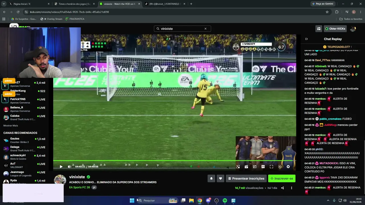Play the paused VOD video
Viewport: 365px width, 205px height.
click(61, 167)
